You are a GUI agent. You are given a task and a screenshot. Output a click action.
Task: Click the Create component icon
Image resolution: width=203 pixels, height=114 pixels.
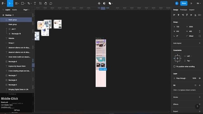point(99,3)
